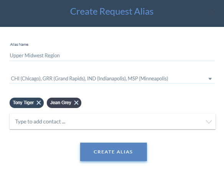Open the CHI, GRR, IND, MSP locations selector
This screenshot has height=188, width=224.
tap(112, 78)
